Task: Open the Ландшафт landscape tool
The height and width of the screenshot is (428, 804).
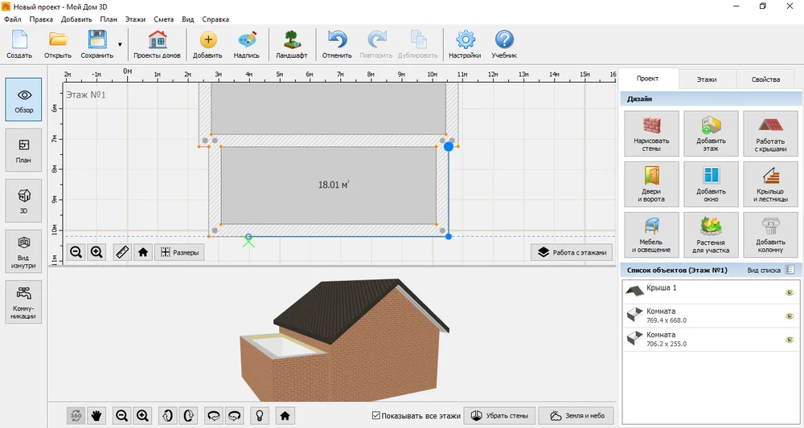Action: click(291, 44)
